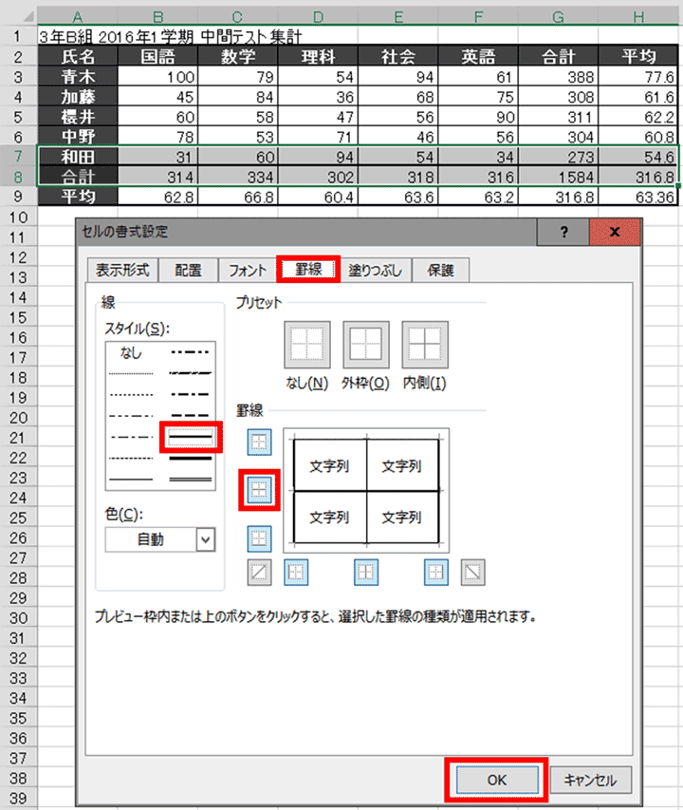
Task: Select row 20 header
Action: (x=18, y=418)
